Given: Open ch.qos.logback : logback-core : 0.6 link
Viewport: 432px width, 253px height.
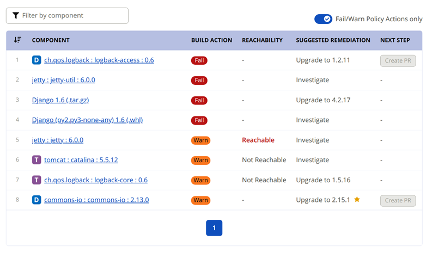Looking at the screenshot, I should click(x=96, y=180).
